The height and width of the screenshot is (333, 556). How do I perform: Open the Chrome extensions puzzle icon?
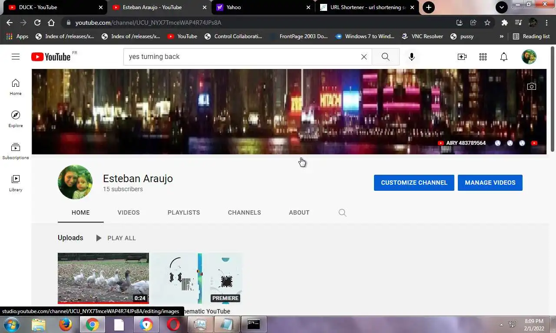tap(504, 23)
